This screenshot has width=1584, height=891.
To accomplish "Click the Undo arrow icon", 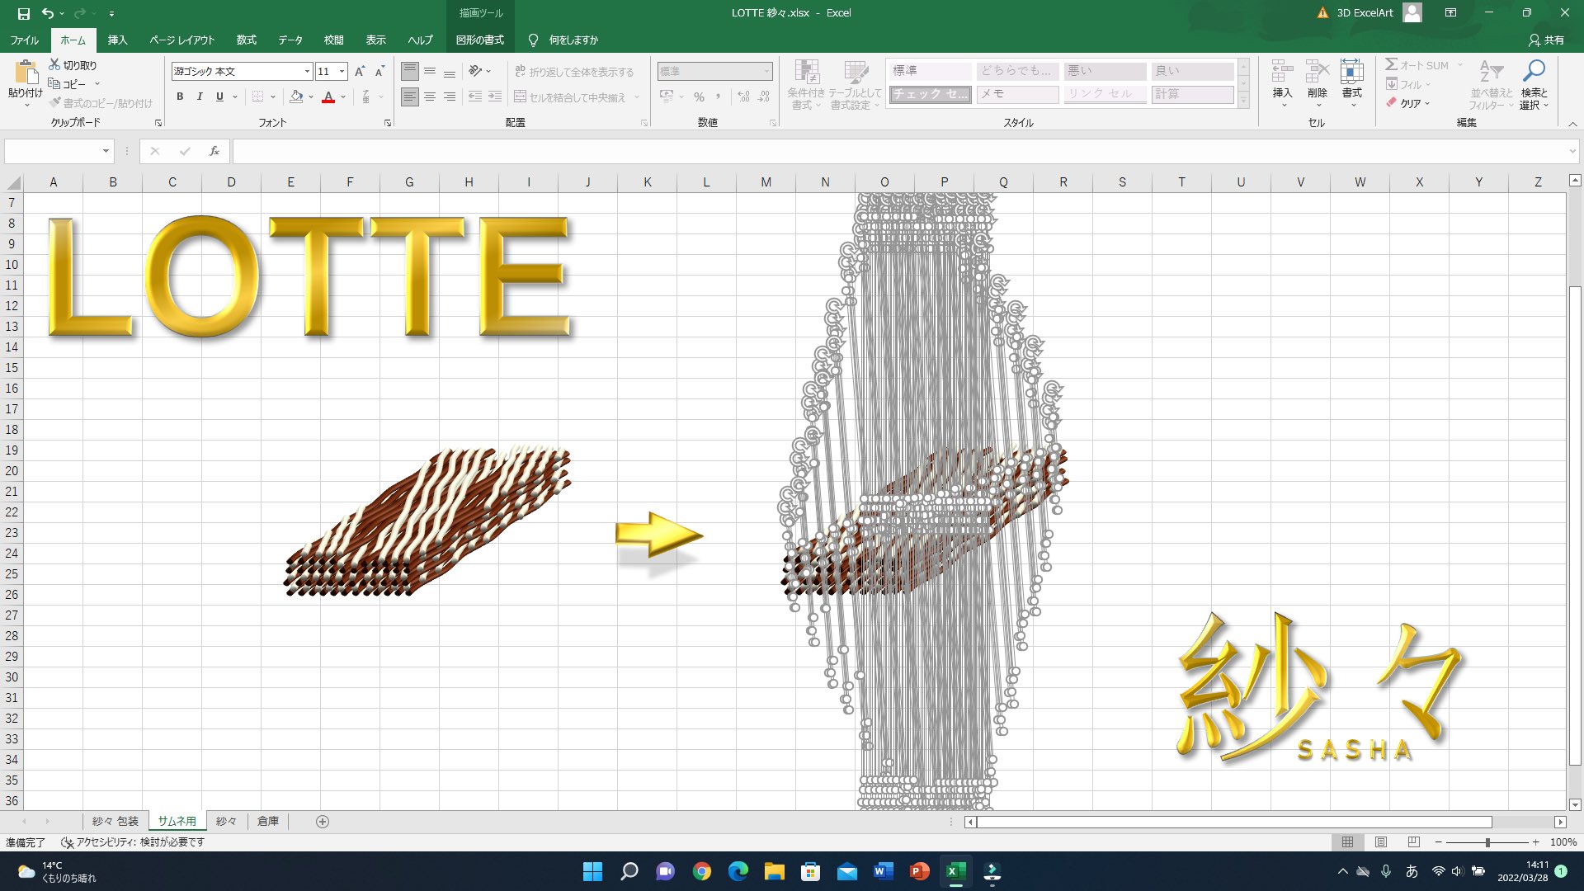I will tap(48, 13).
